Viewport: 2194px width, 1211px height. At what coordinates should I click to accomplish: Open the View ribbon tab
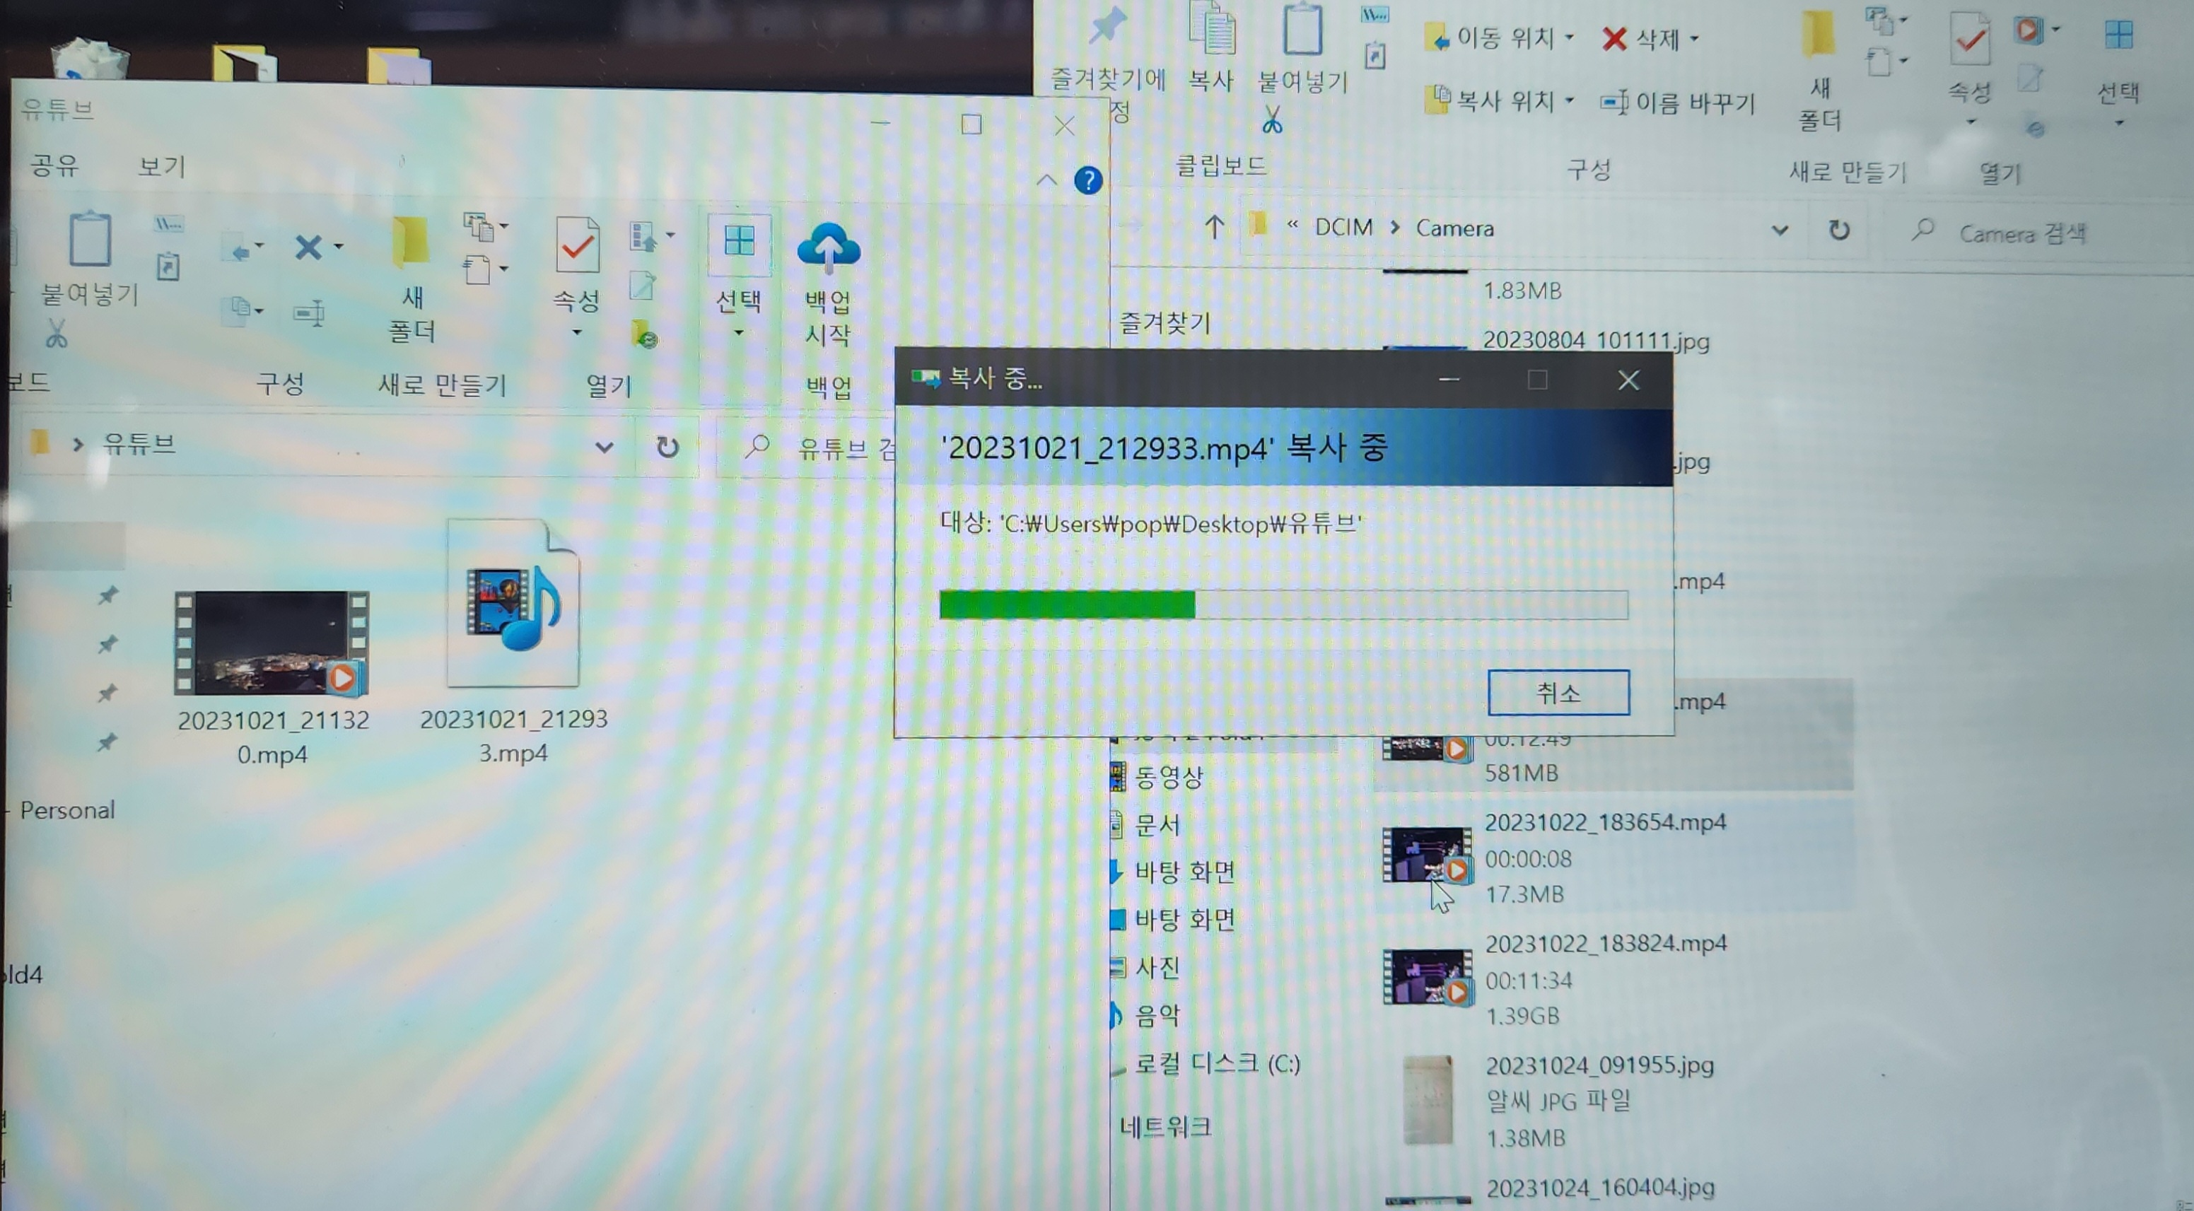pos(162,166)
